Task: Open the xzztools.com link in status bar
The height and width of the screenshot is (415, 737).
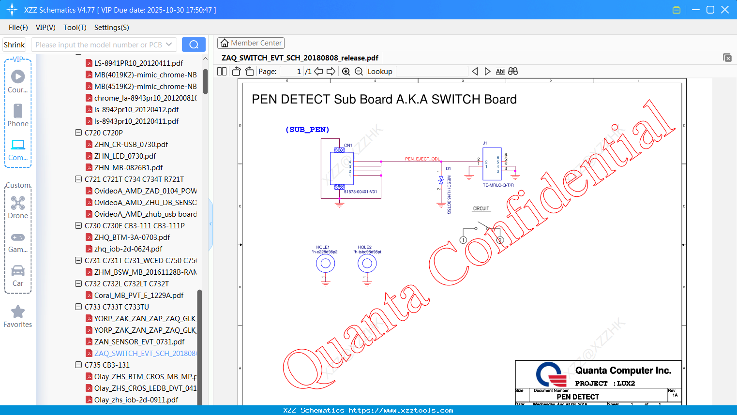Action: coord(401,410)
